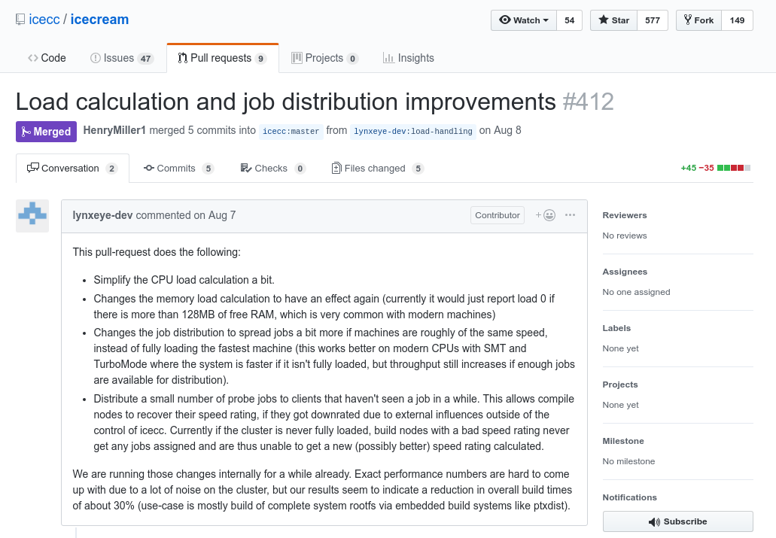Image resolution: width=776 pixels, height=538 pixels.
Task: Click the Issues exclamation icon
Action: pos(95,58)
